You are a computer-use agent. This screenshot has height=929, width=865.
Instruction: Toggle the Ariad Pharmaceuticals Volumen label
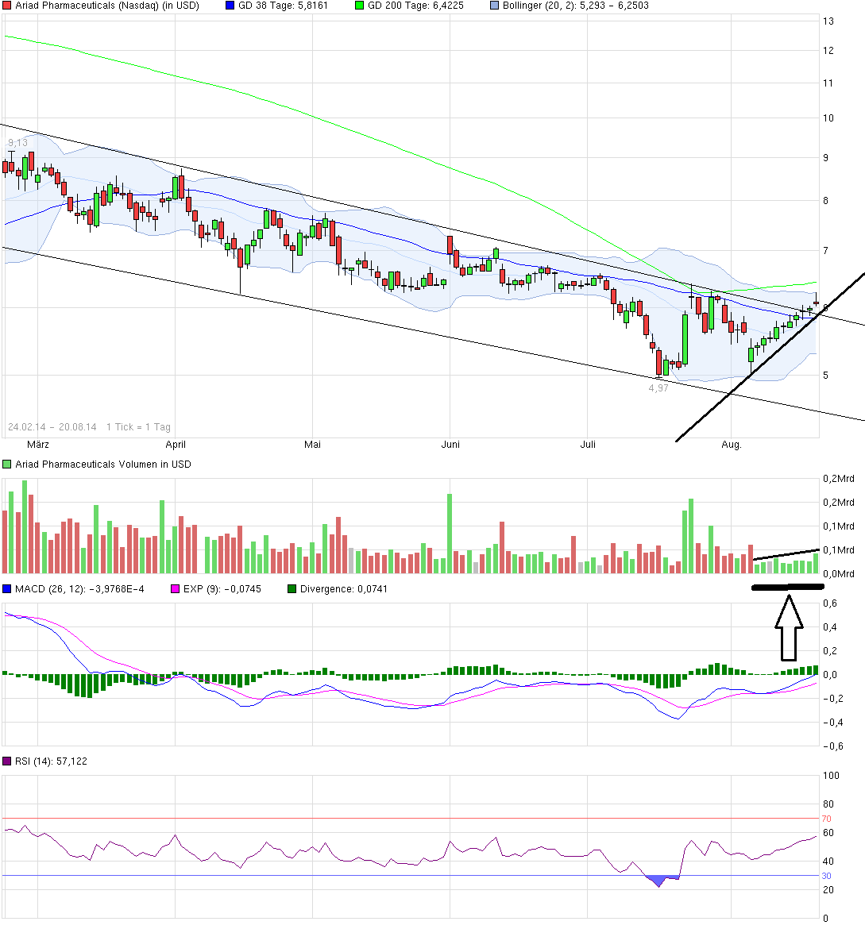(x=103, y=464)
